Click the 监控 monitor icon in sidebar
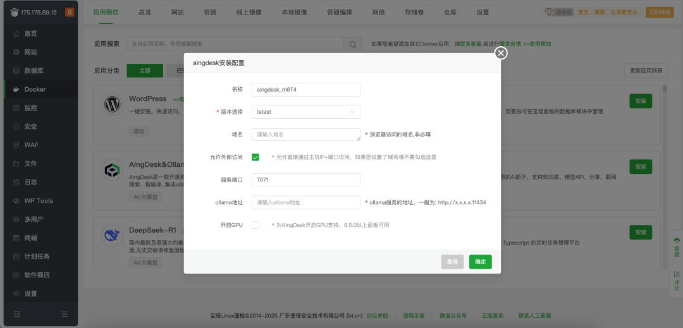This screenshot has width=683, height=328. coord(16,108)
